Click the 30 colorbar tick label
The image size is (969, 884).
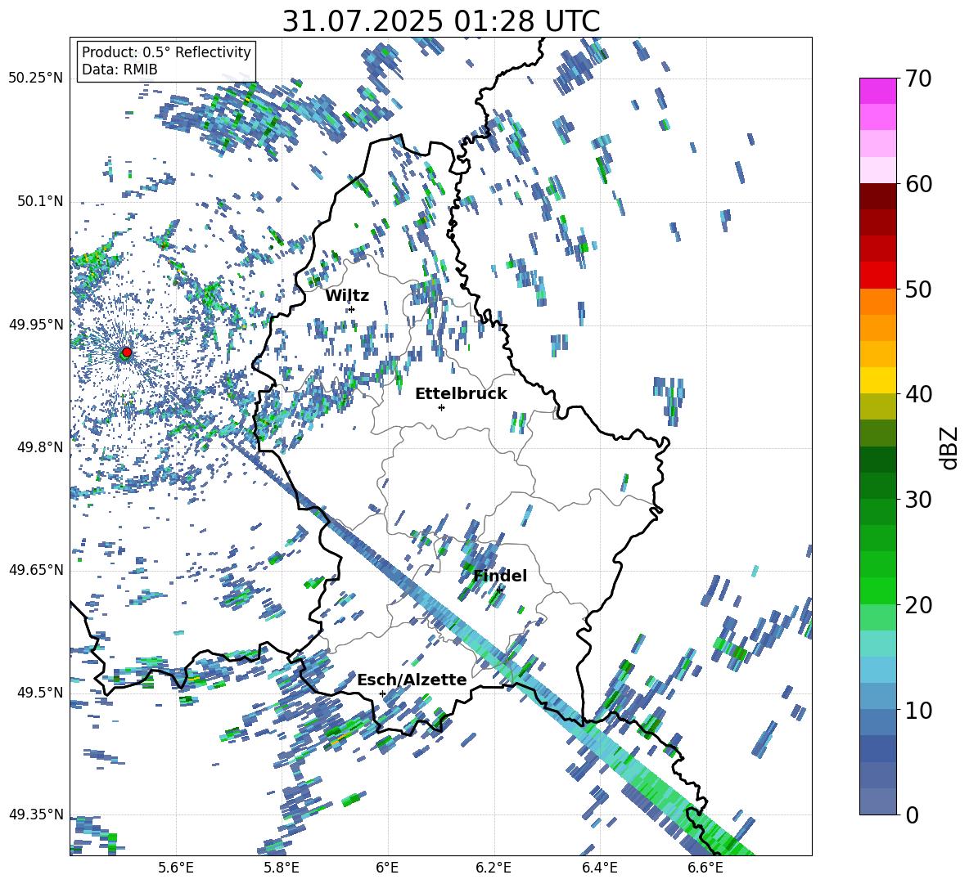coord(918,500)
